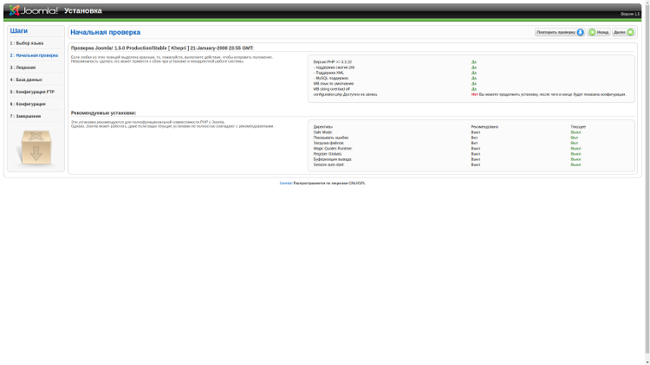Select step 4 База данных
The height and width of the screenshot is (365, 650).
point(26,80)
